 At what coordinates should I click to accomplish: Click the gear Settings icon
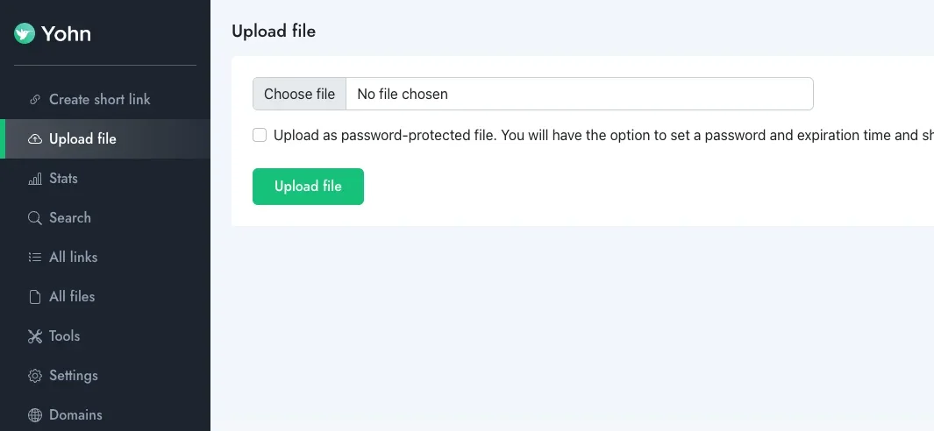click(x=35, y=376)
